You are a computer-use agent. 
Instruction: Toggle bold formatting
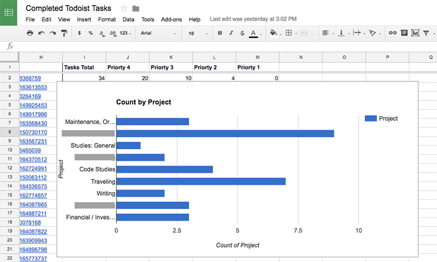220,33
